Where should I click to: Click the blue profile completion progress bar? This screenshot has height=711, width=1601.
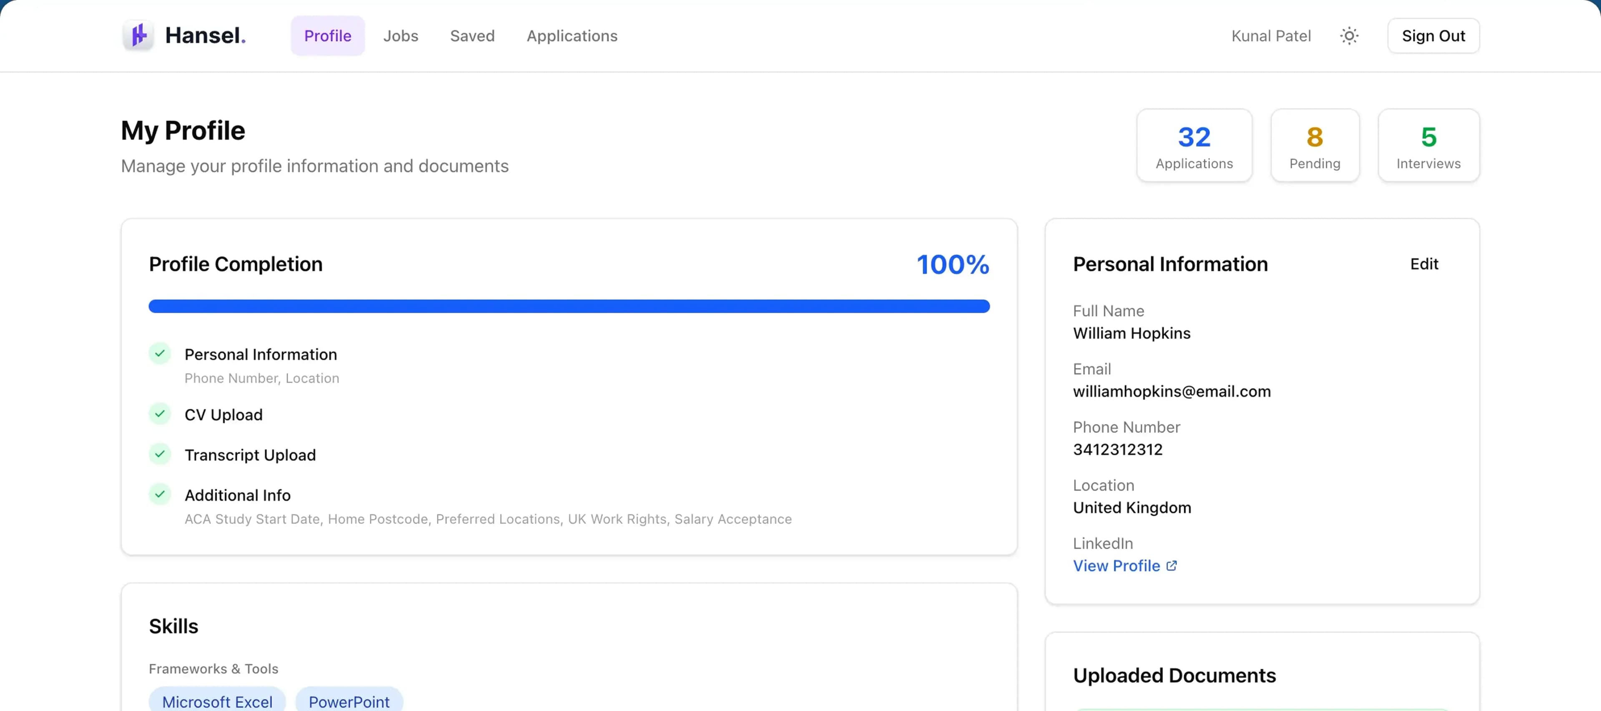[x=569, y=307]
